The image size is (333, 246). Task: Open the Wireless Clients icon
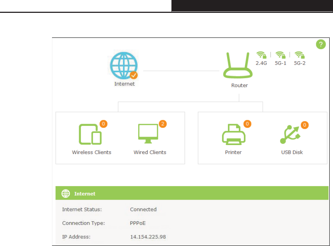pyautogui.click(x=90, y=134)
